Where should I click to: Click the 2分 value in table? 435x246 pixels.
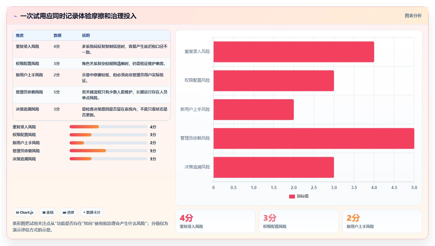point(57,75)
